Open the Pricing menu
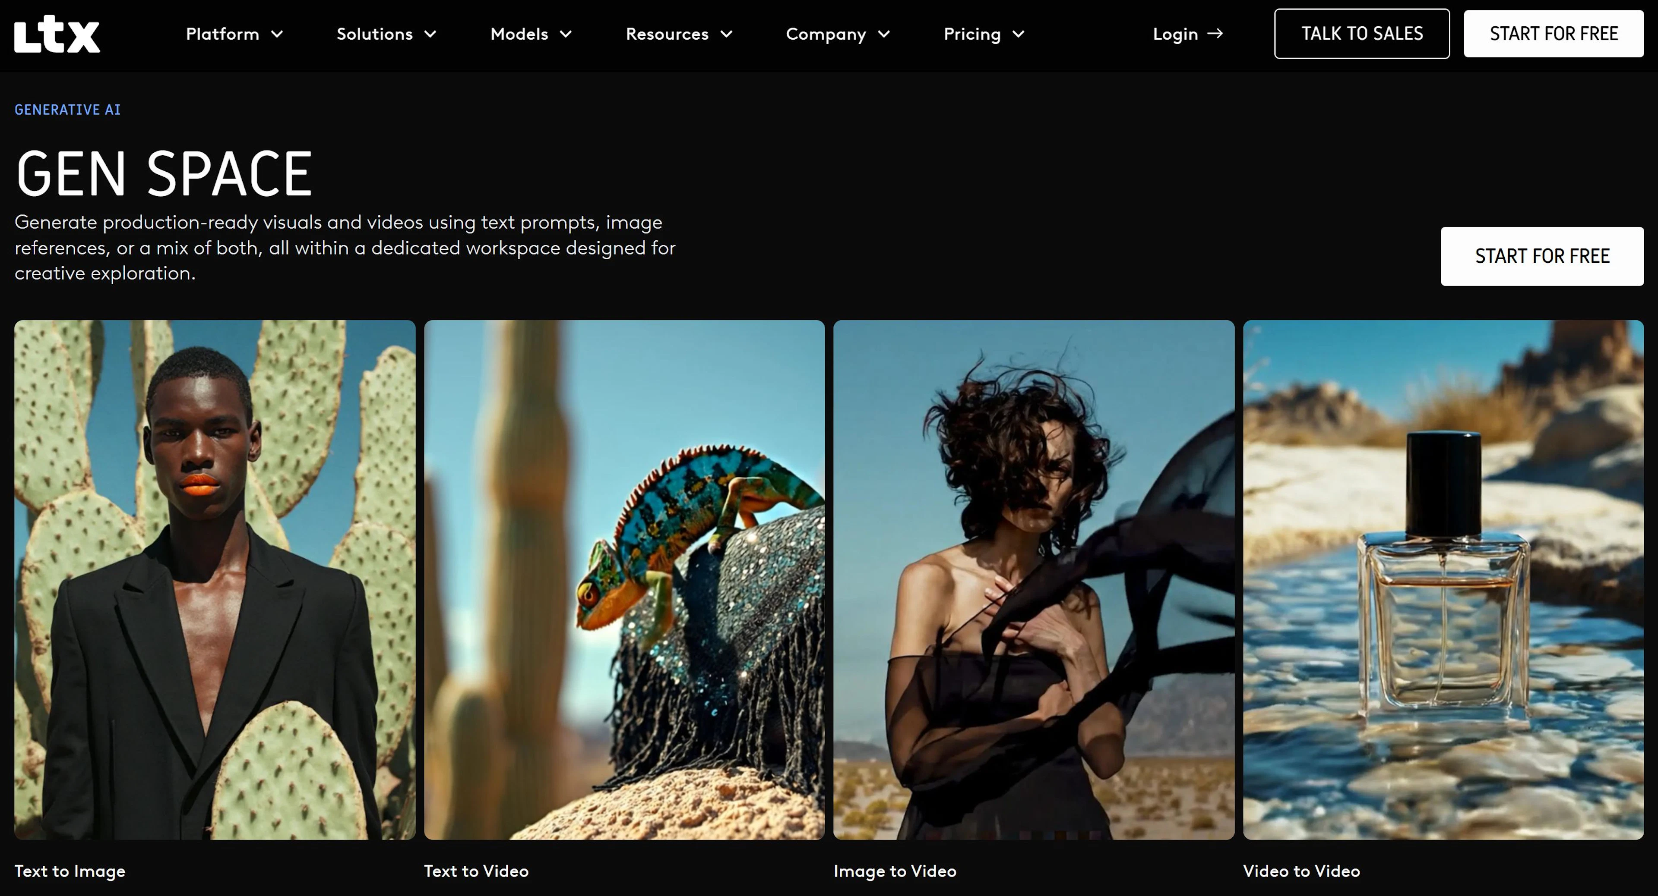This screenshot has height=896, width=1658. pyautogui.click(x=972, y=34)
